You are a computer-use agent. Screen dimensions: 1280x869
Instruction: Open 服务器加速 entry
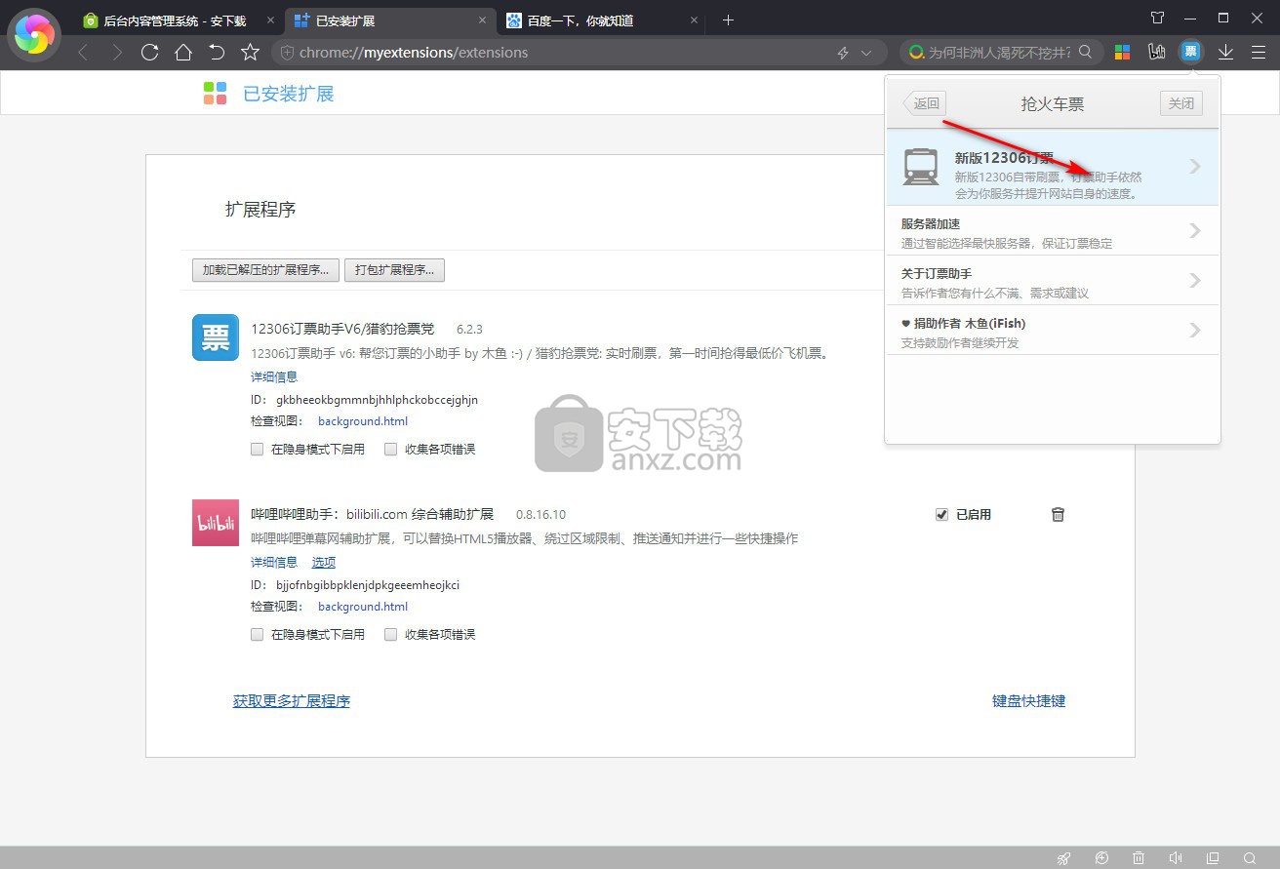point(1052,231)
